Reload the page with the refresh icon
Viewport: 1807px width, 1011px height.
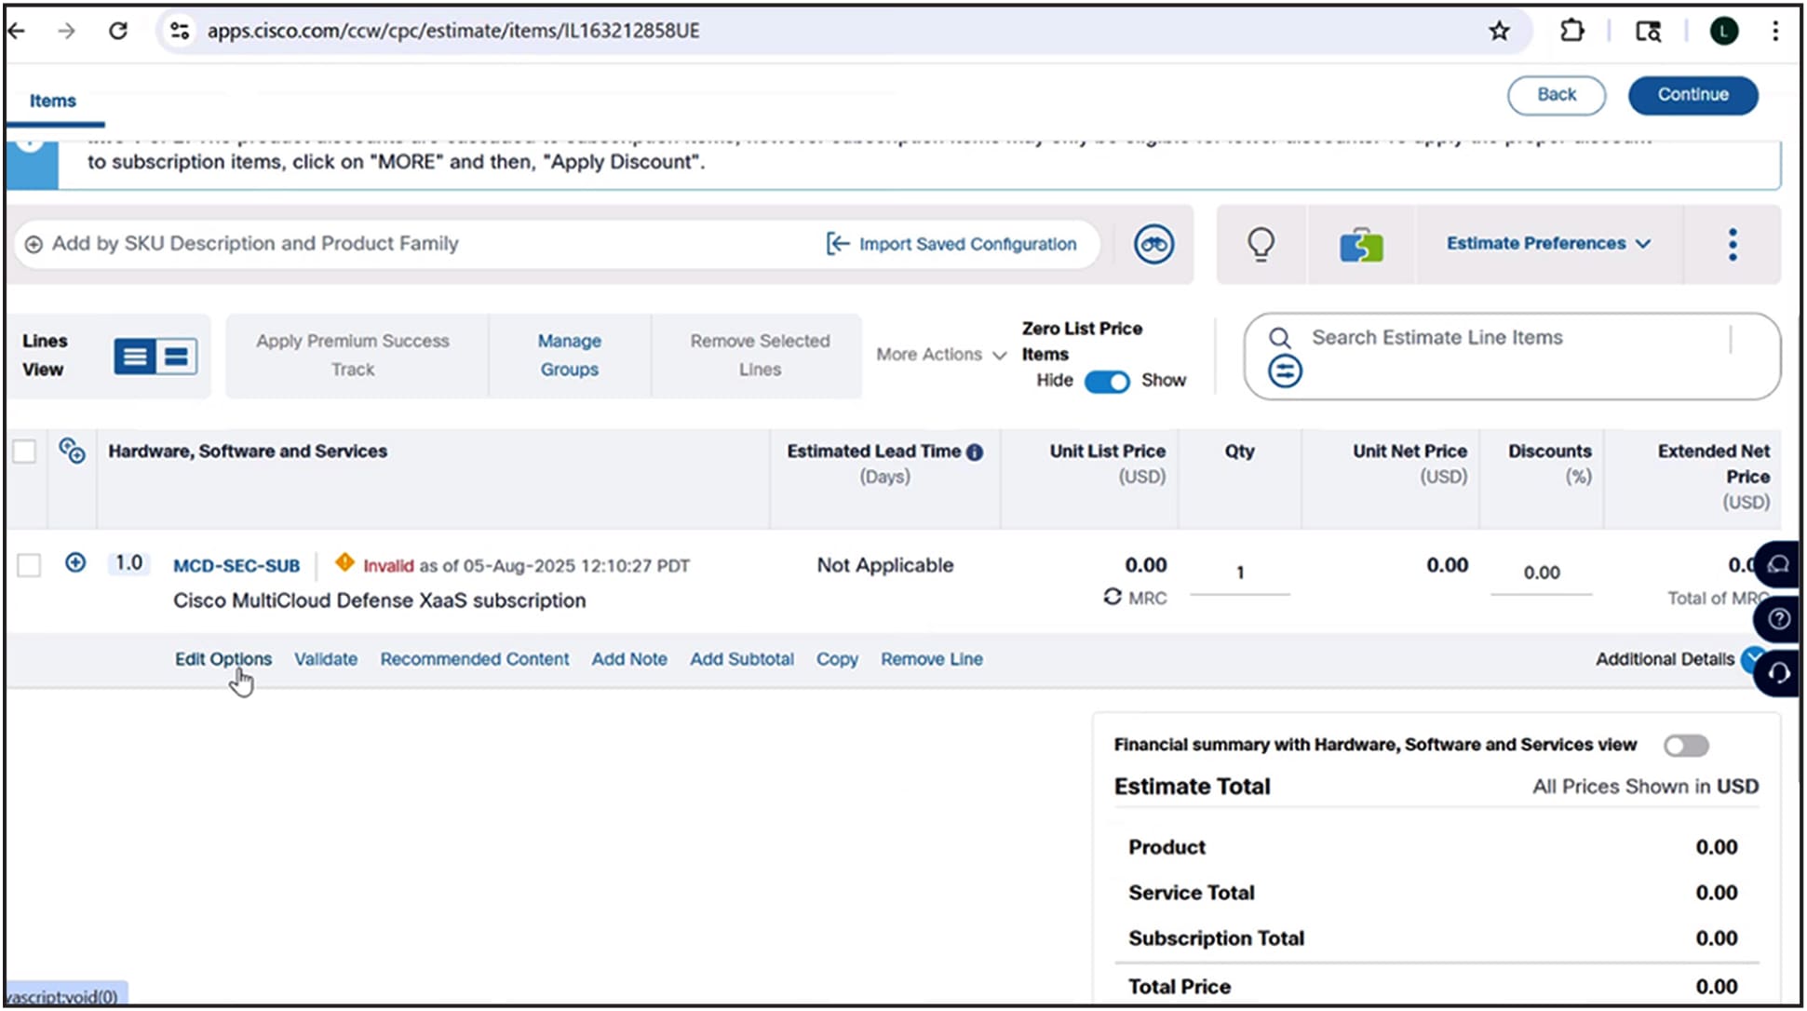(x=118, y=31)
